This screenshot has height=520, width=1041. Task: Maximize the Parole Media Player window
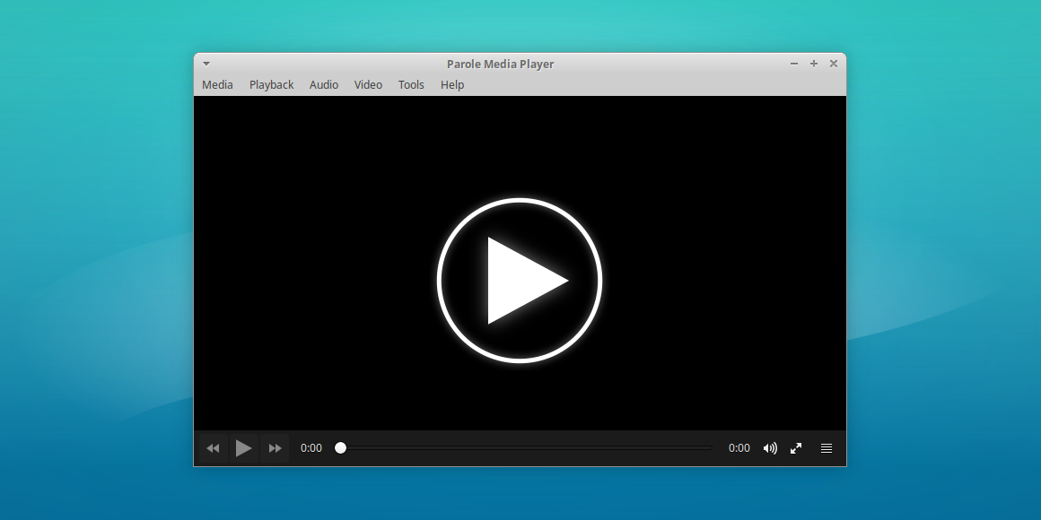coord(814,64)
